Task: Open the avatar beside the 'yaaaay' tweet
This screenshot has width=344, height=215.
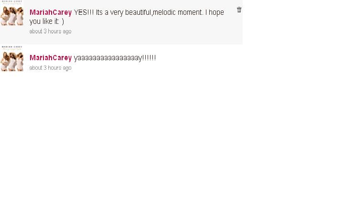Action: [12, 58]
